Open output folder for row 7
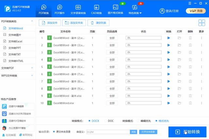The width and height of the screenshot is (209, 139). pyautogui.click(x=179, y=81)
